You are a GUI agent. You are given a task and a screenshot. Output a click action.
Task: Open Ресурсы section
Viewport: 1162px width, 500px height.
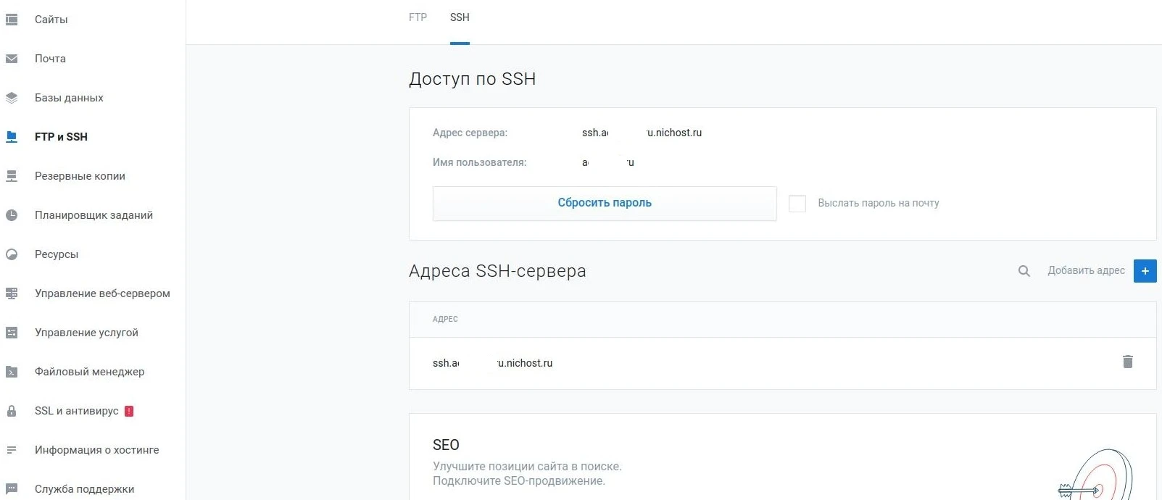coord(57,254)
